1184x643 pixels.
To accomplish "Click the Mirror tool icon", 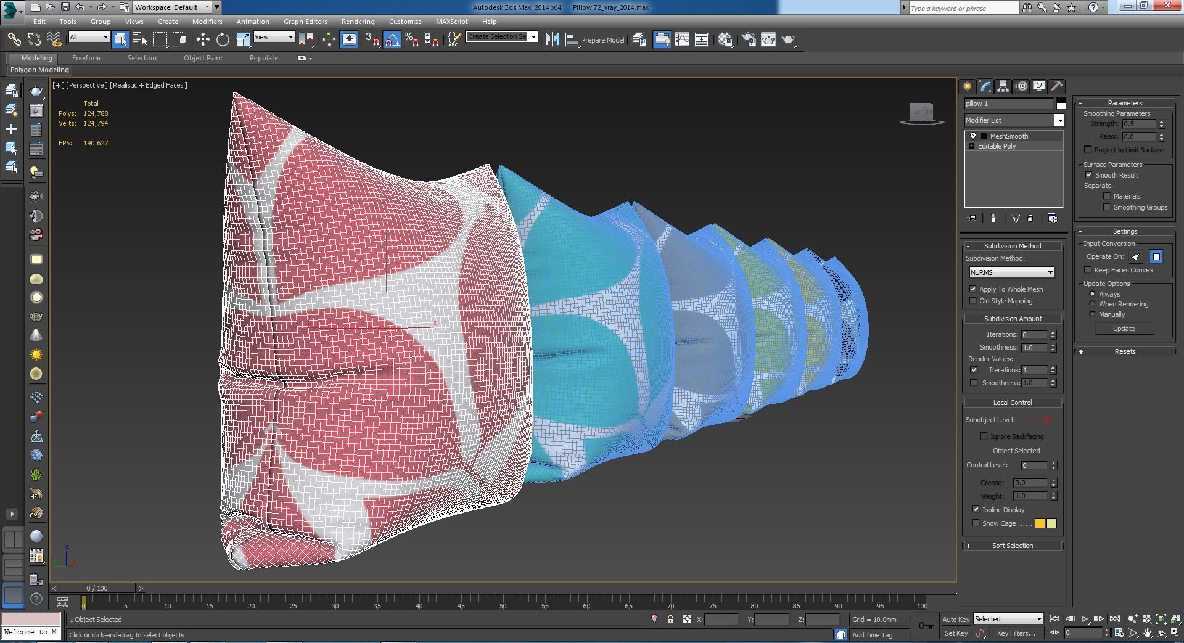I will (552, 39).
